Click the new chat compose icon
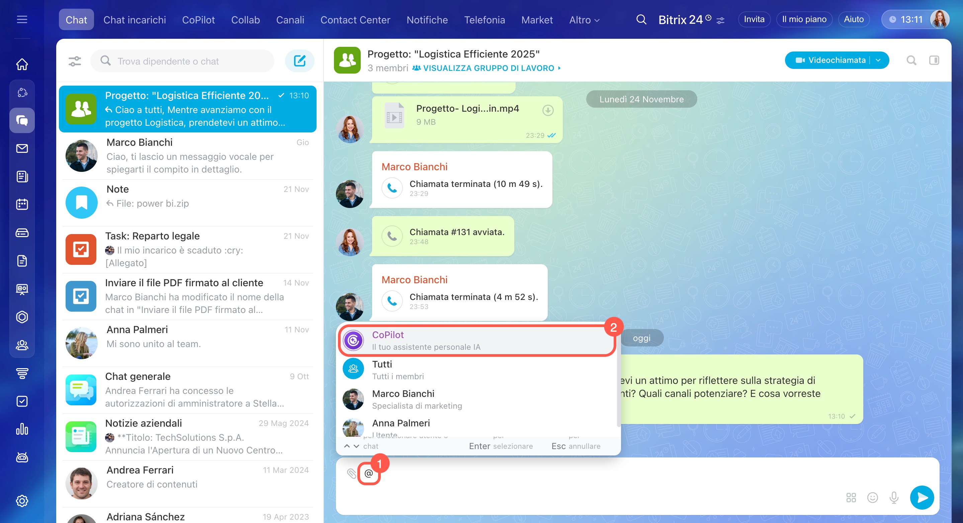This screenshot has height=523, width=963. pyautogui.click(x=299, y=61)
